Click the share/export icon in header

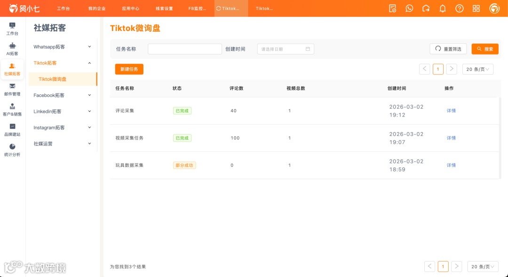(x=426, y=8)
